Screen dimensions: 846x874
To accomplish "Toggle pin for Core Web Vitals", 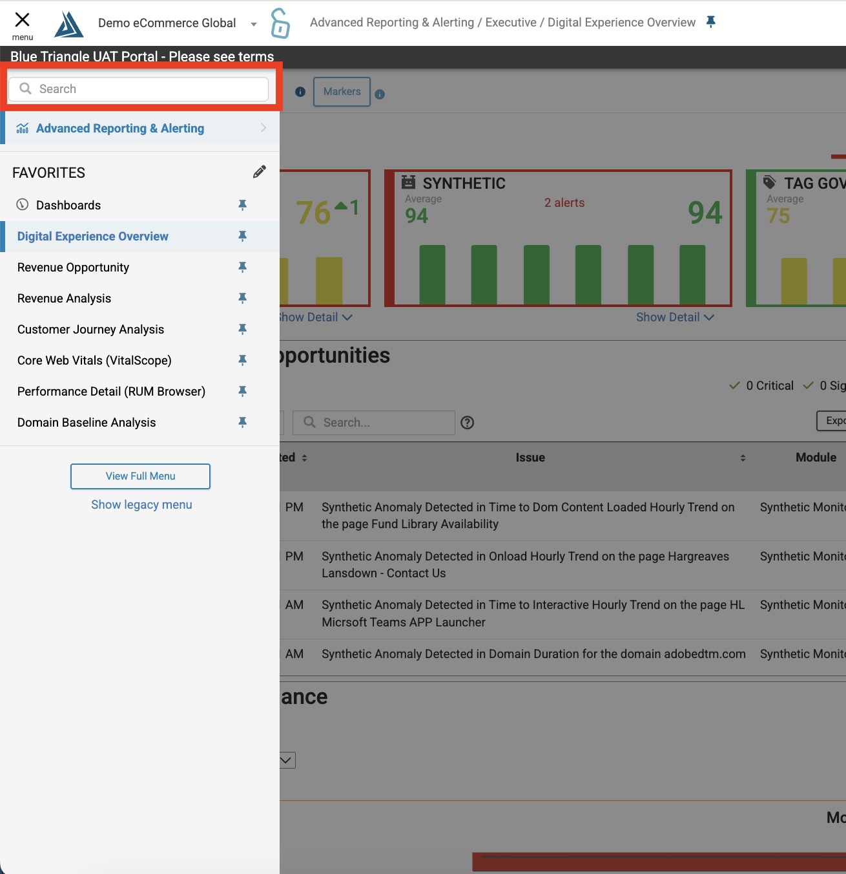I will click(x=243, y=360).
